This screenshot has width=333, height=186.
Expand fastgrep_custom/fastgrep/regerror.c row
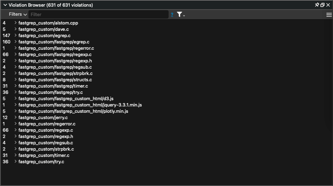15,48
